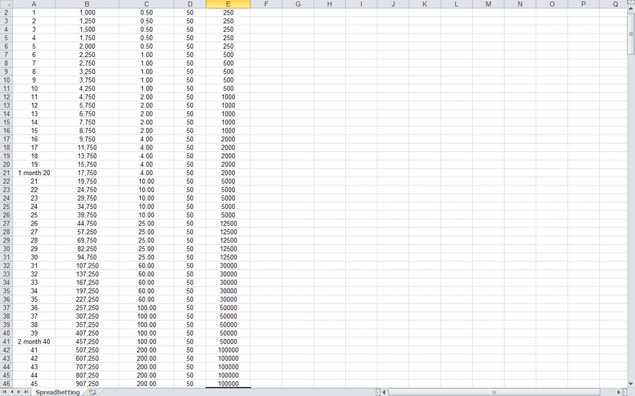Screen dimensions: 635x396
Task: Select the 250 cell in row 2
Action: 228,12
